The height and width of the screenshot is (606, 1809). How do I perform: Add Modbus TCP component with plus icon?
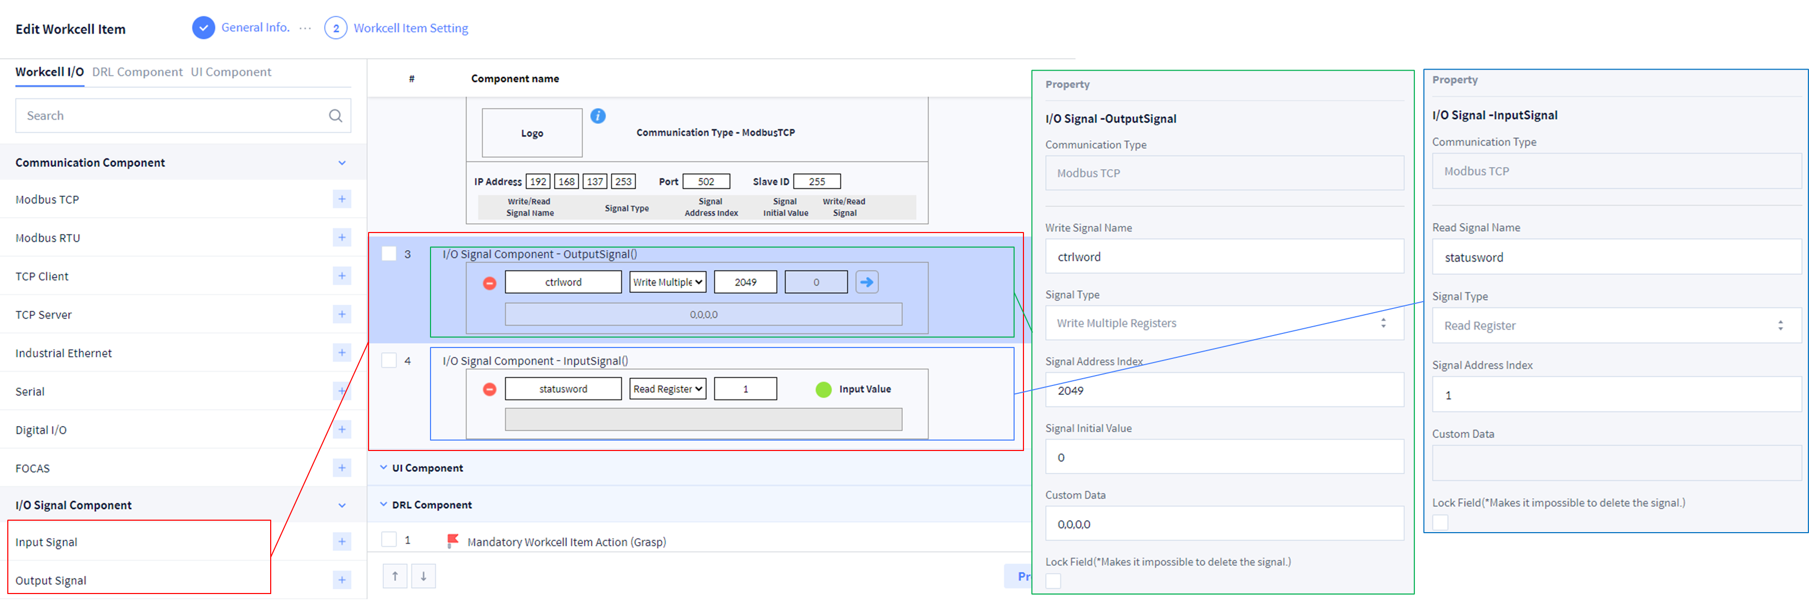[342, 199]
